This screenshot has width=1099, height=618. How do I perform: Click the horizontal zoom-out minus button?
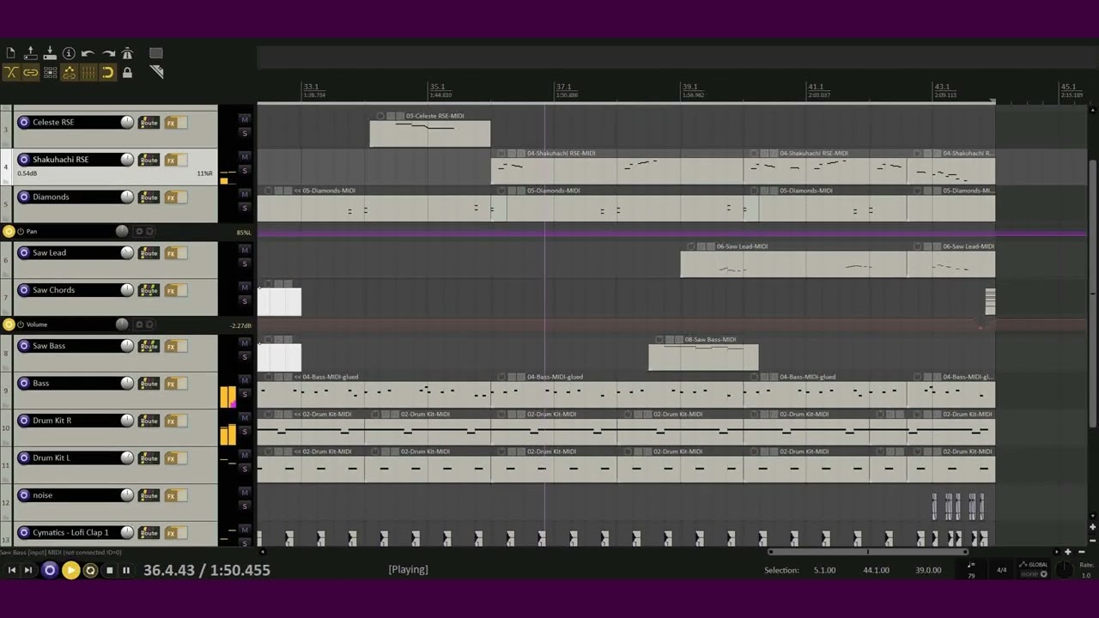click(1080, 553)
